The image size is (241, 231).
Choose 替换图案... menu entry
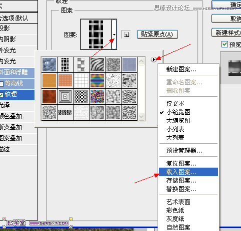[188, 189]
